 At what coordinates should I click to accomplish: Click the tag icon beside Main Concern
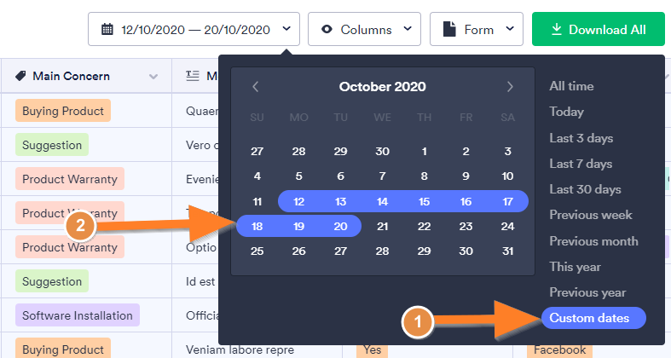(x=21, y=76)
